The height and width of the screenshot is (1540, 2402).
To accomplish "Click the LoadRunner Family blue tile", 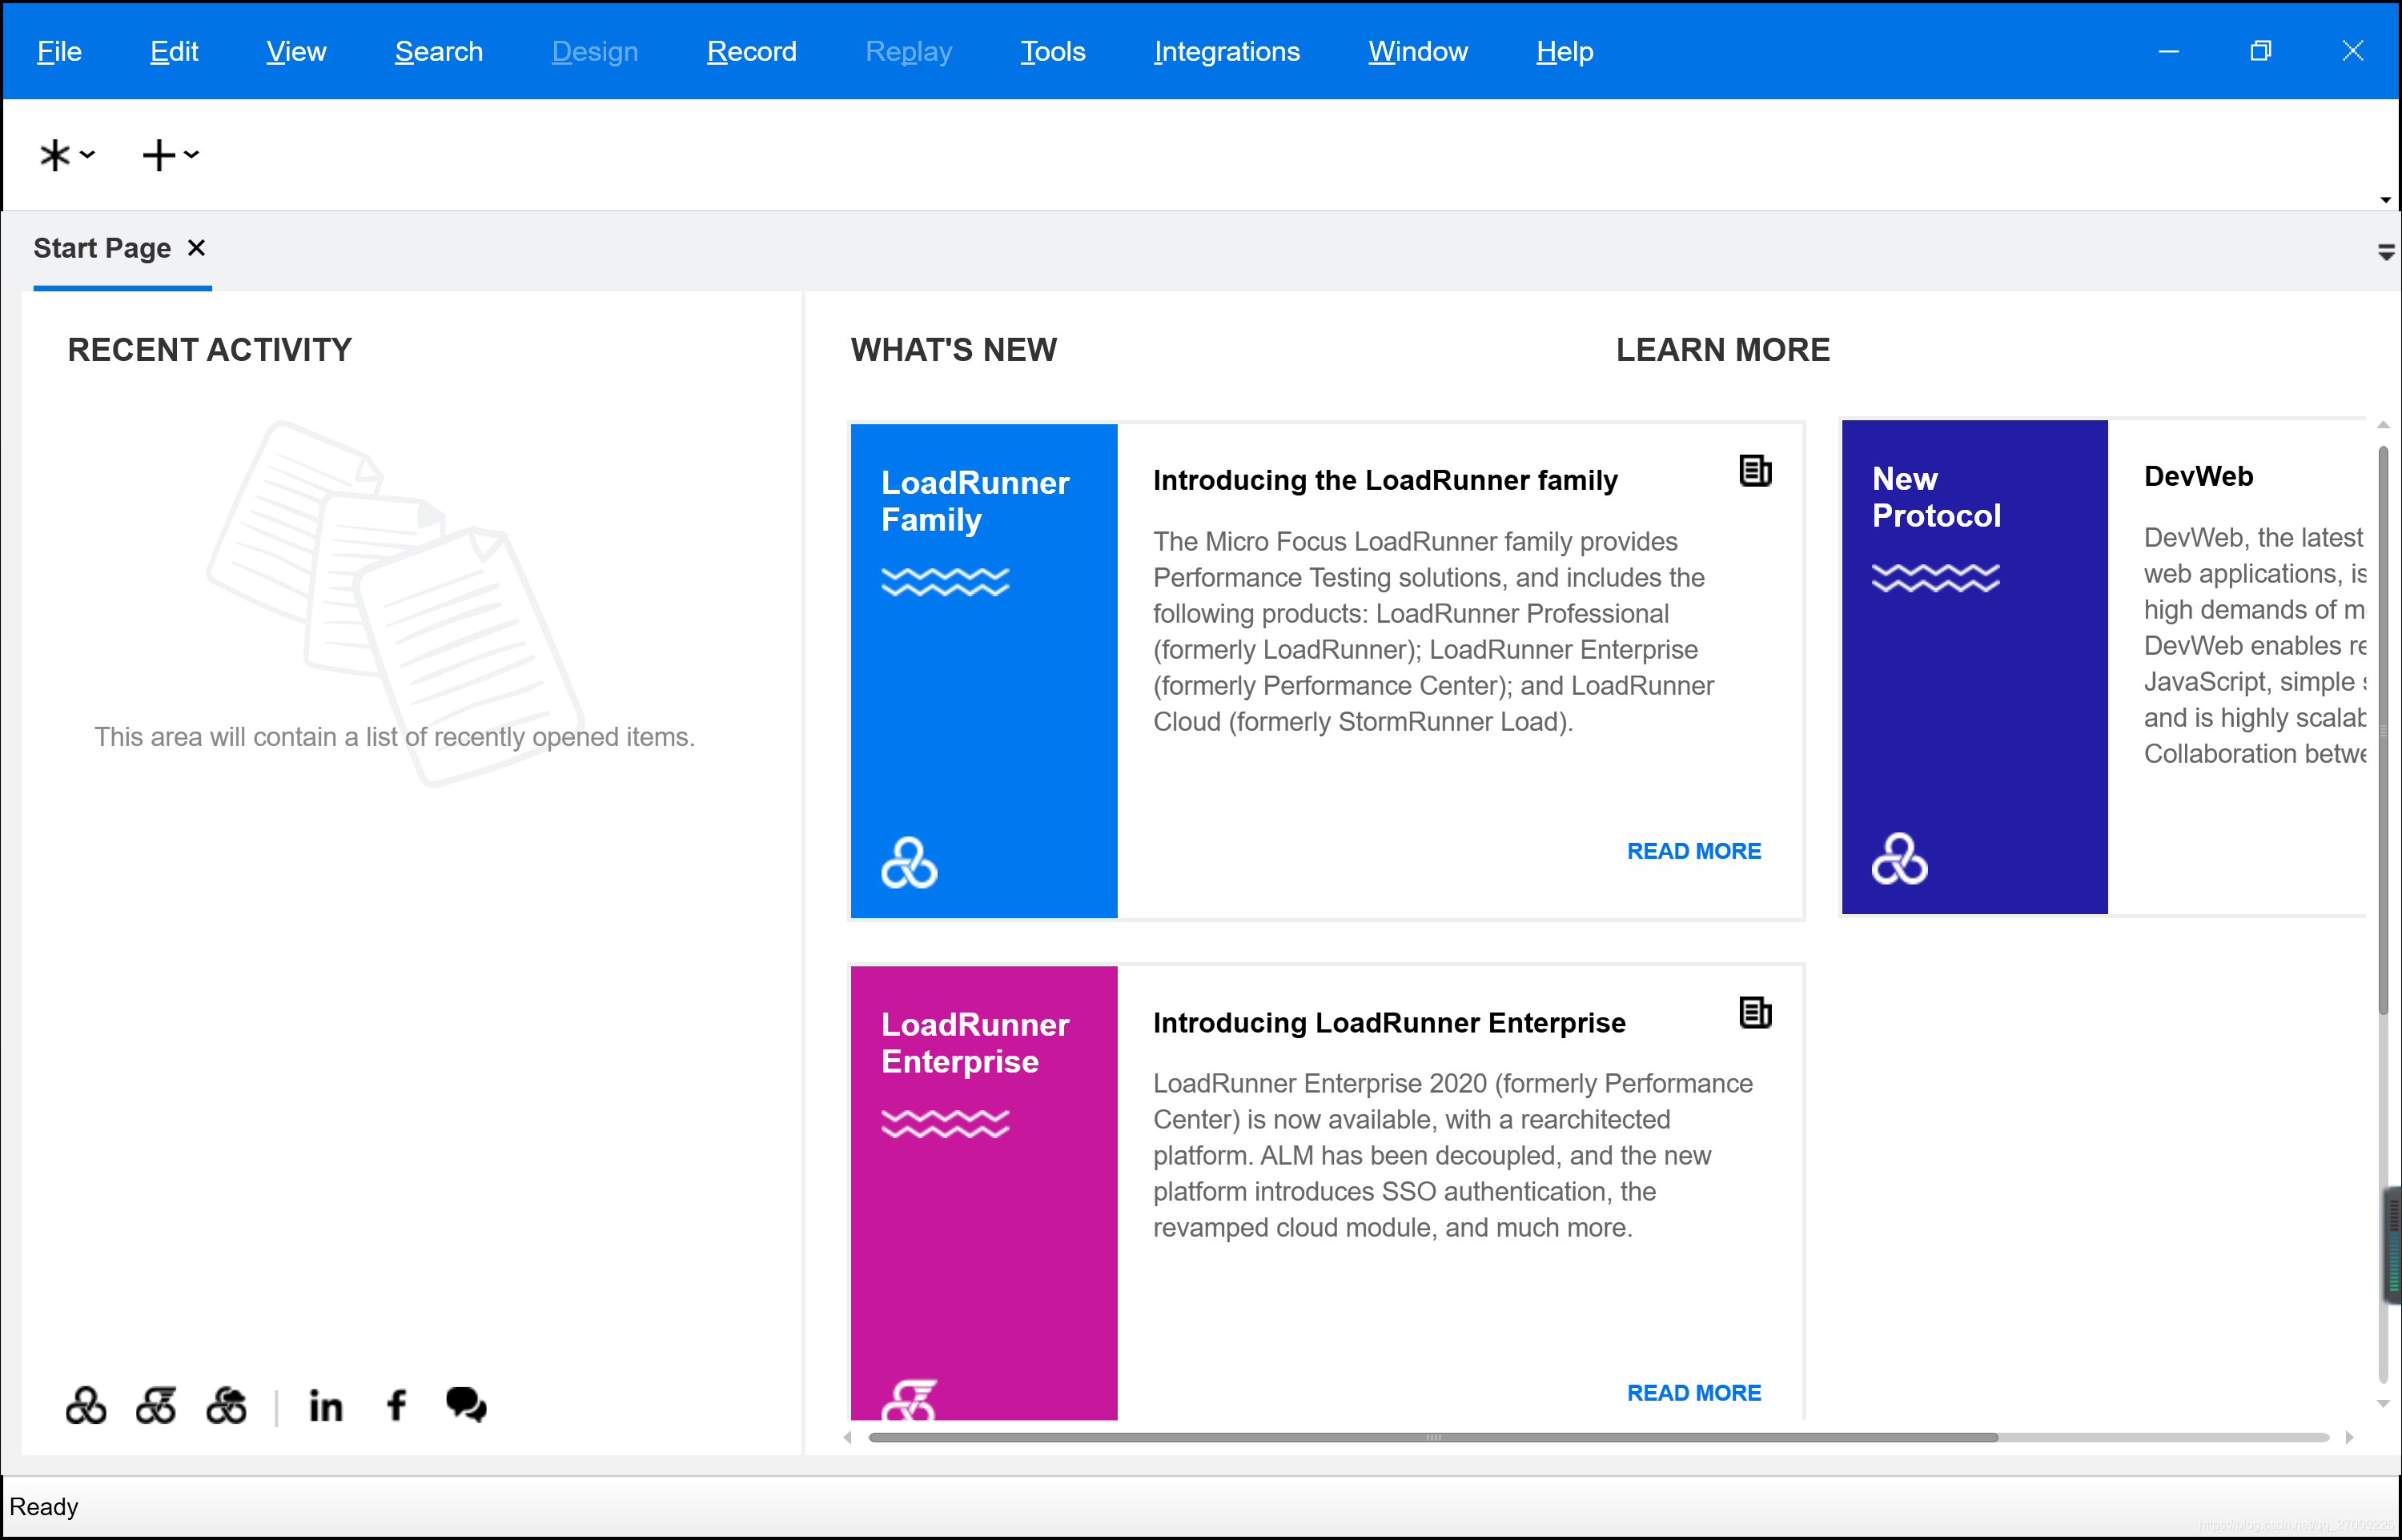I will (x=984, y=671).
